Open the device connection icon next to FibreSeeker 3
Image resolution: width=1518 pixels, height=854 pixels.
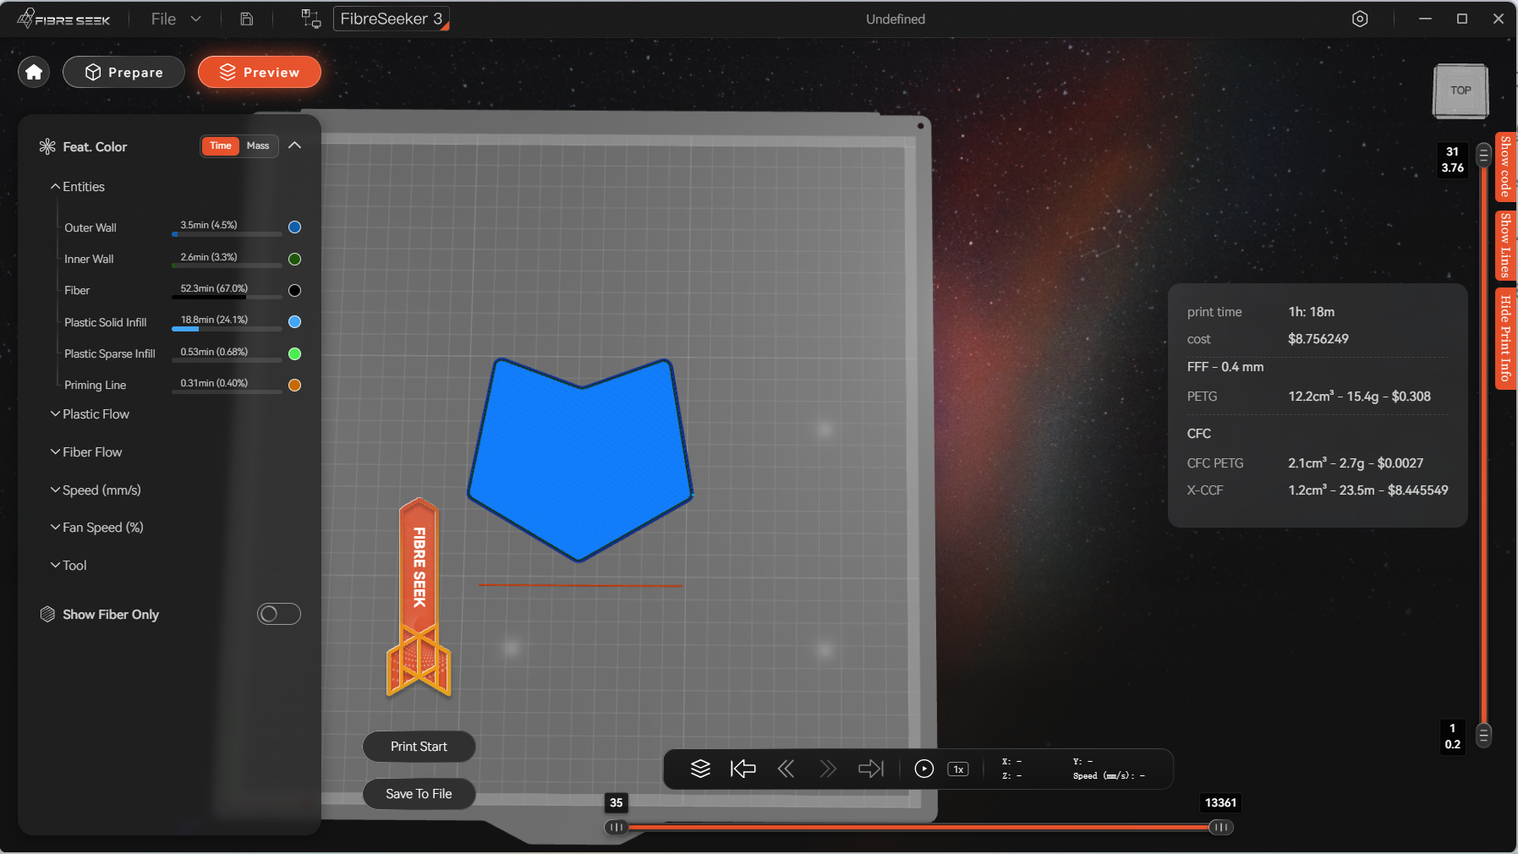311,19
